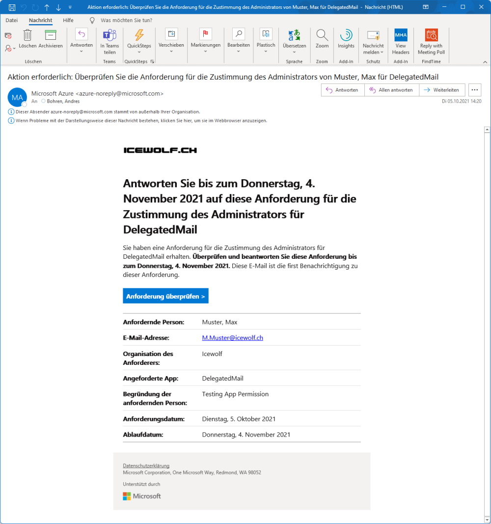The height and width of the screenshot is (524, 491).
Task: Click the Anforderung überprüfen button
Action: coord(165,296)
